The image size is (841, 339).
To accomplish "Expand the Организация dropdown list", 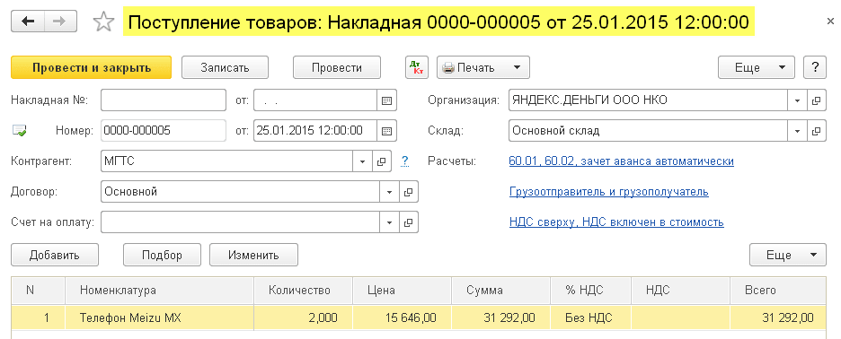I will [x=797, y=100].
